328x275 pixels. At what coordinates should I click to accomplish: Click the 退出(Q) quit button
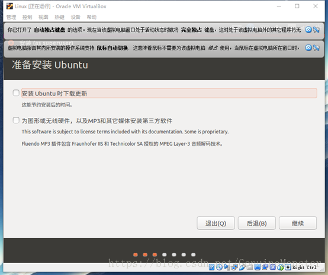[x=216, y=223]
